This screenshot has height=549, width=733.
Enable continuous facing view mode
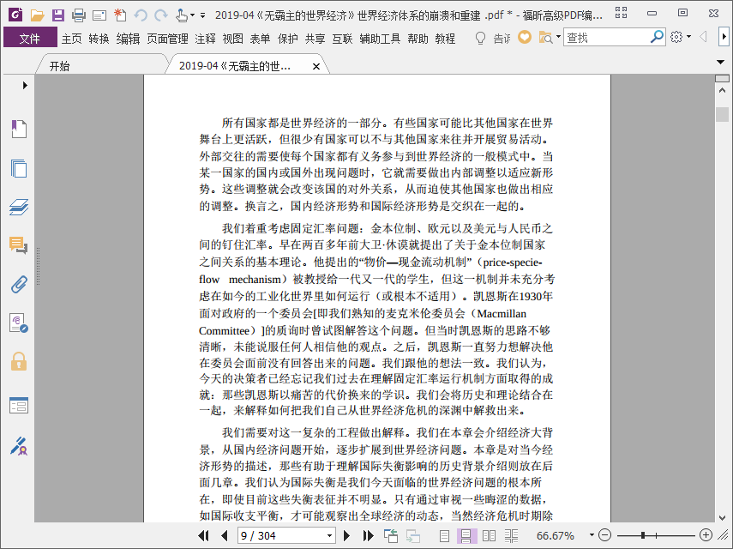pos(512,536)
